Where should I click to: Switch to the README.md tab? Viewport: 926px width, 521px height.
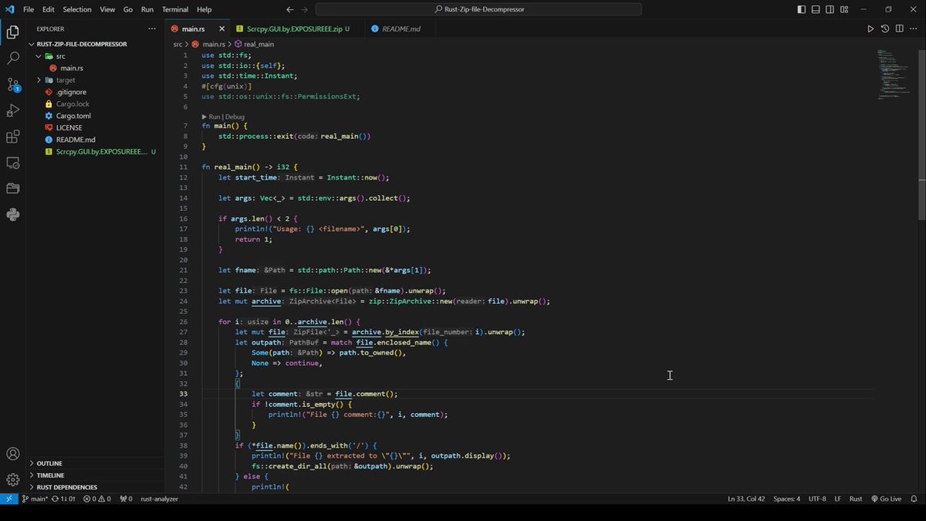(x=401, y=29)
